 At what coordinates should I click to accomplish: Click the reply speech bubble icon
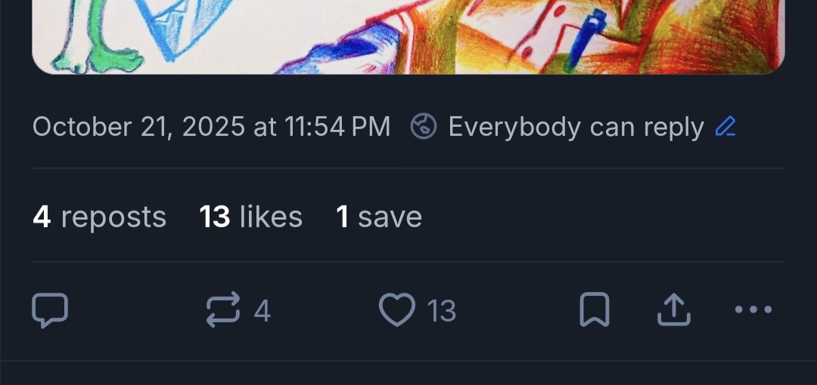[50, 310]
